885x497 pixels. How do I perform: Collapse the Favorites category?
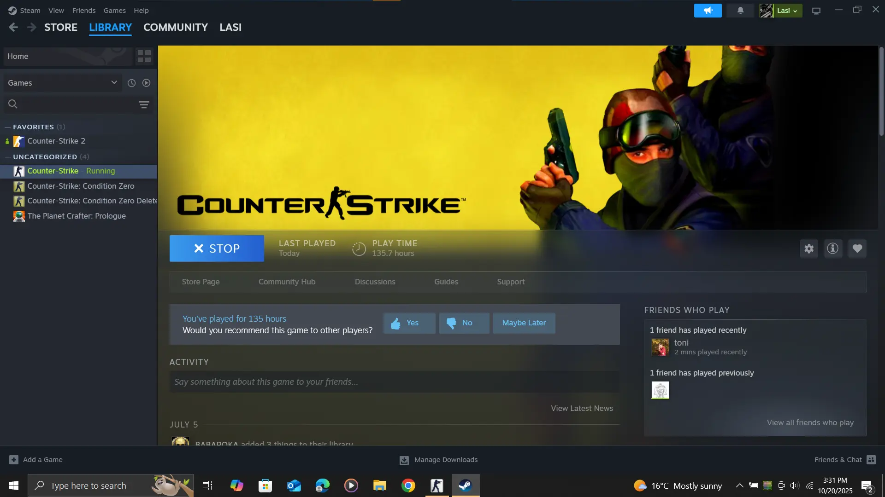(7, 127)
